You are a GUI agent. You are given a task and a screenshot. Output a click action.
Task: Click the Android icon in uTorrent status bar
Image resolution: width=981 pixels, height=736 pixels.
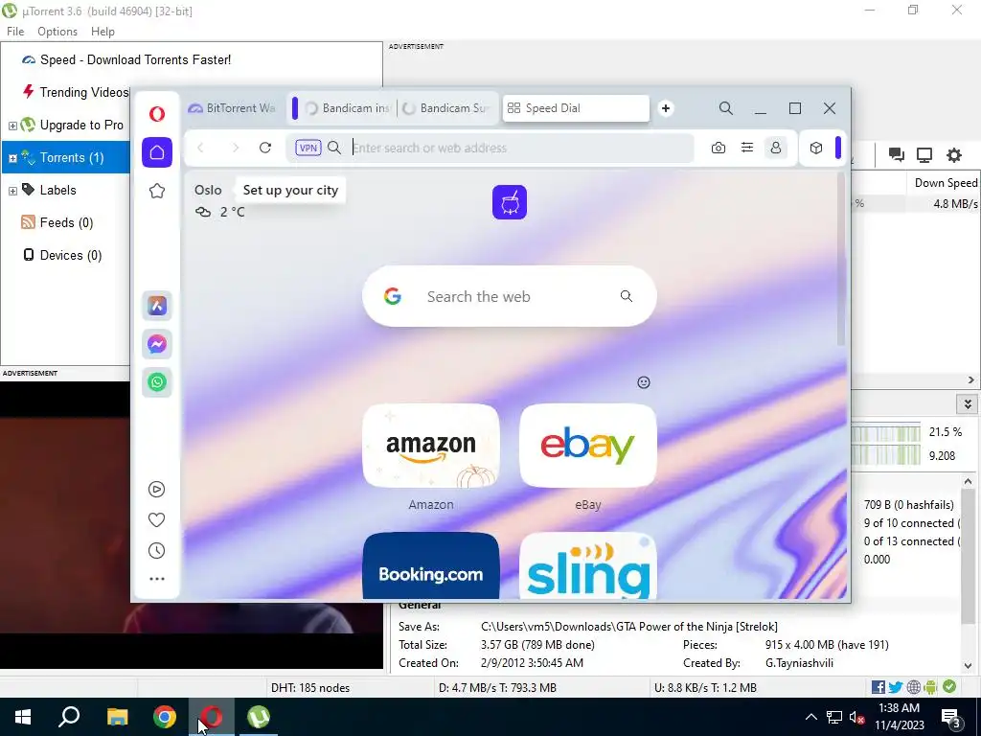[x=931, y=687]
